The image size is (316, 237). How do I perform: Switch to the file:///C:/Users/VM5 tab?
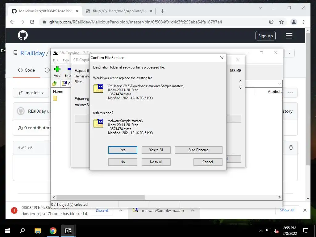[x=119, y=11]
